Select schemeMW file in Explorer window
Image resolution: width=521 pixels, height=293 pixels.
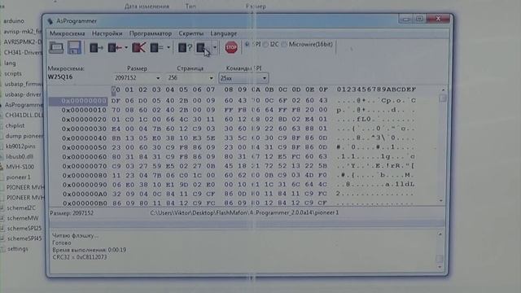tap(23, 219)
